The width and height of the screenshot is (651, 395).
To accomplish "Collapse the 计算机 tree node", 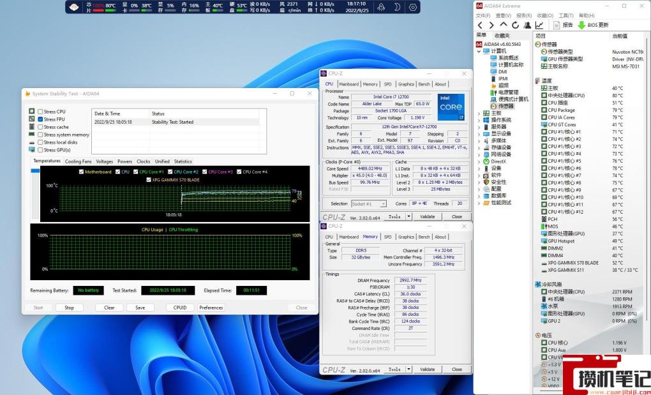I will [x=479, y=52].
